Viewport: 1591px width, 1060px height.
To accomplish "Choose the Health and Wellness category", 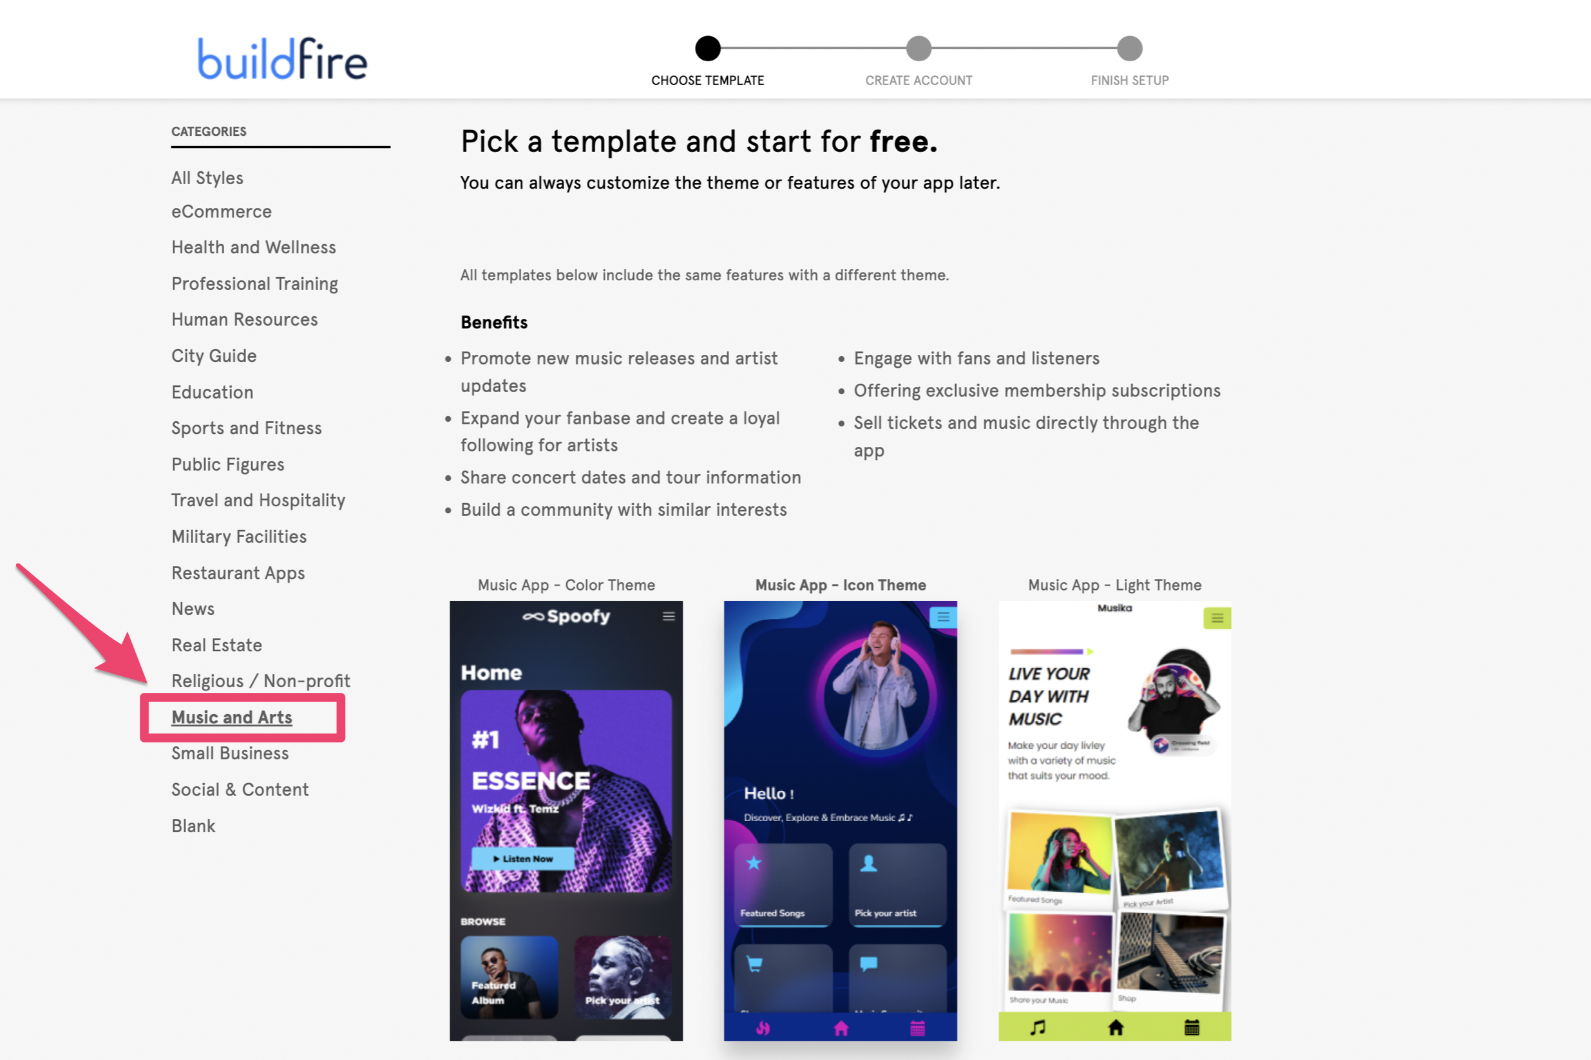I will [x=254, y=247].
